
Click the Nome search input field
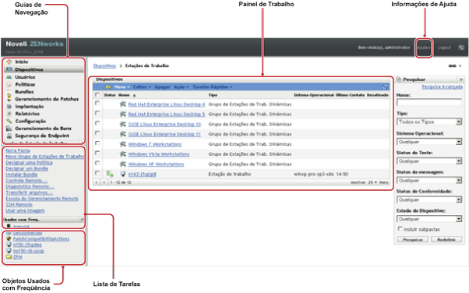pyautogui.click(x=429, y=102)
